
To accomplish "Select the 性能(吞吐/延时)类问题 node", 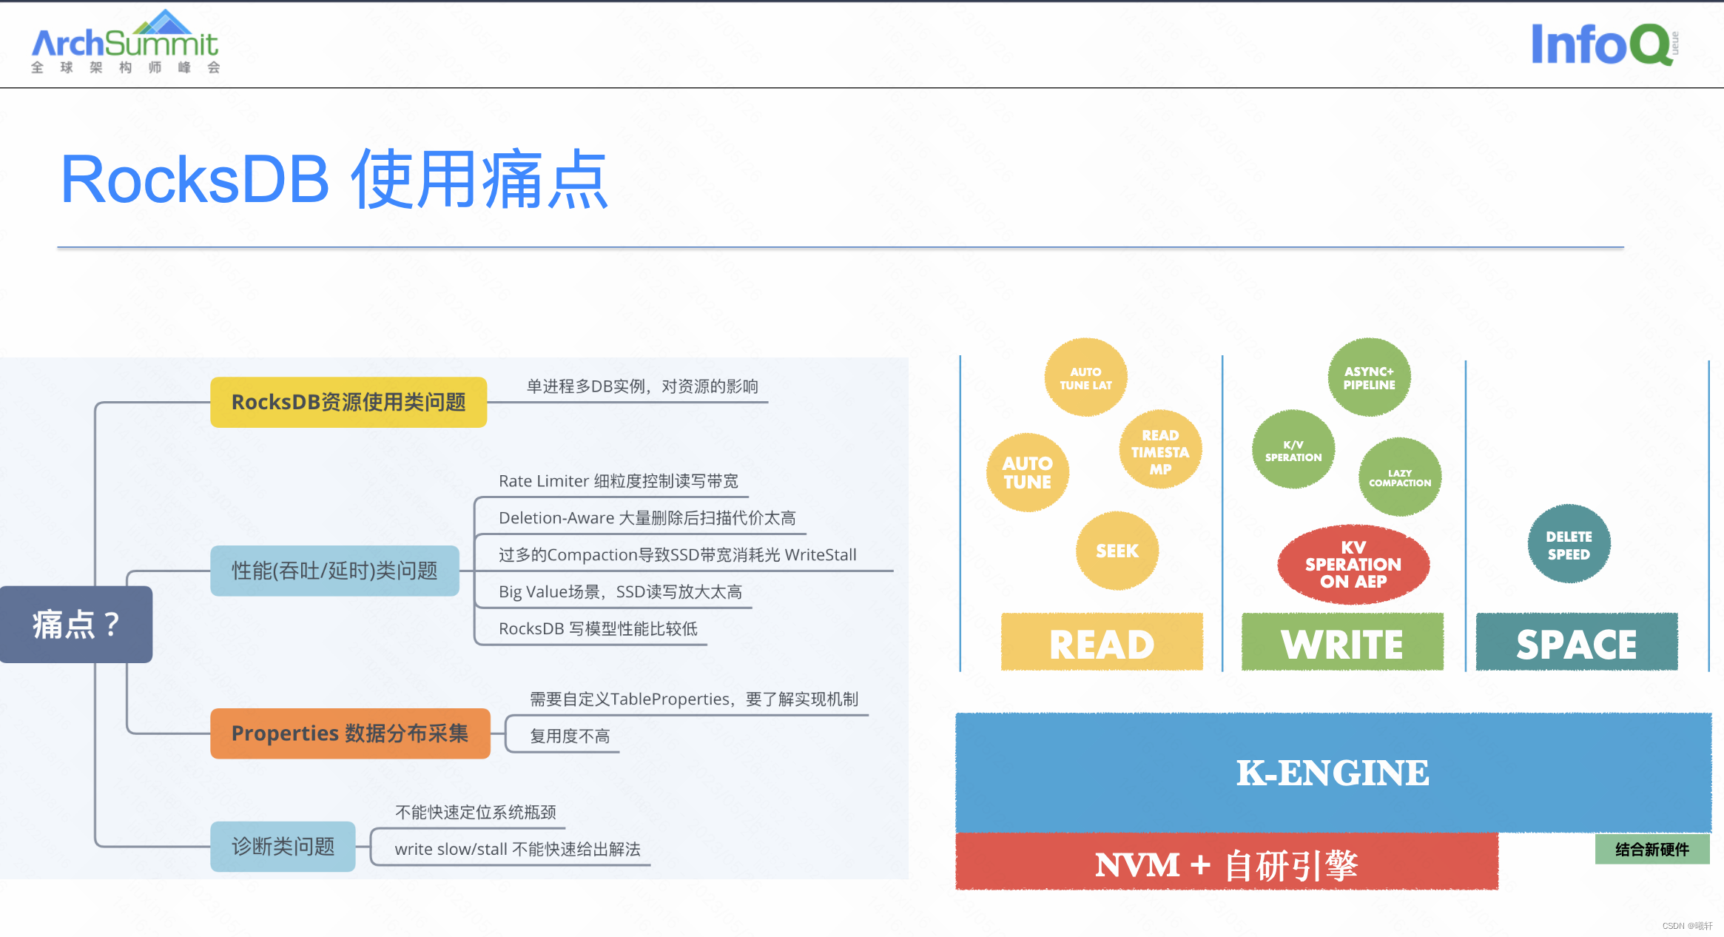I will click(x=334, y=571).
